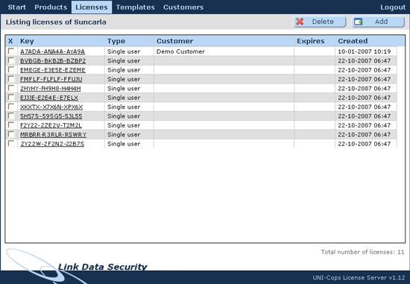410x284 pixels.
Task: Open license key A7ADA-ANA4A-AYA9A
Action: (x=53, y=51)
